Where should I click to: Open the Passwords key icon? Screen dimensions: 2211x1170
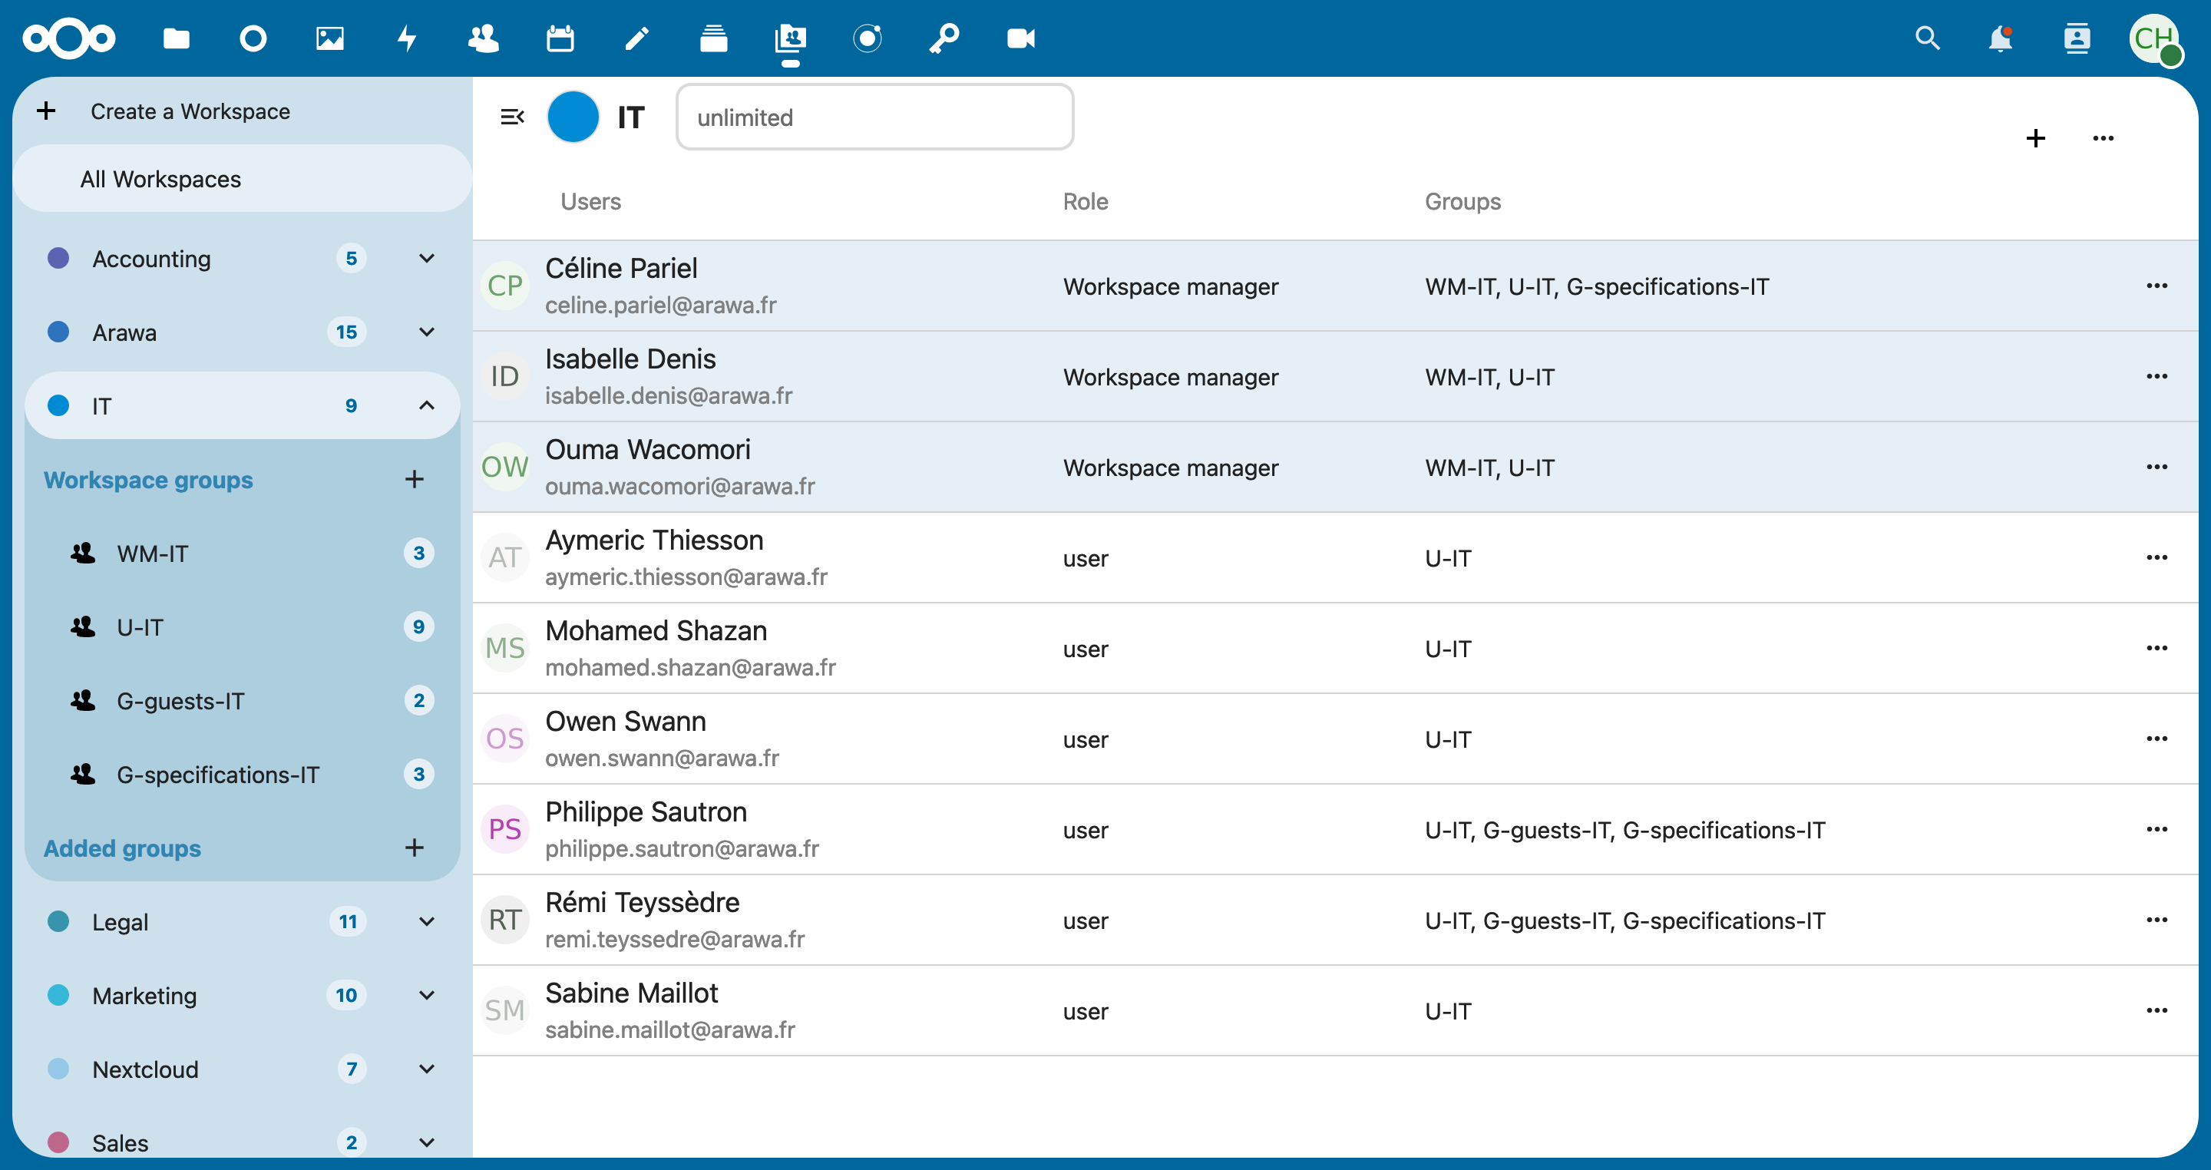(x=944, y=38)
